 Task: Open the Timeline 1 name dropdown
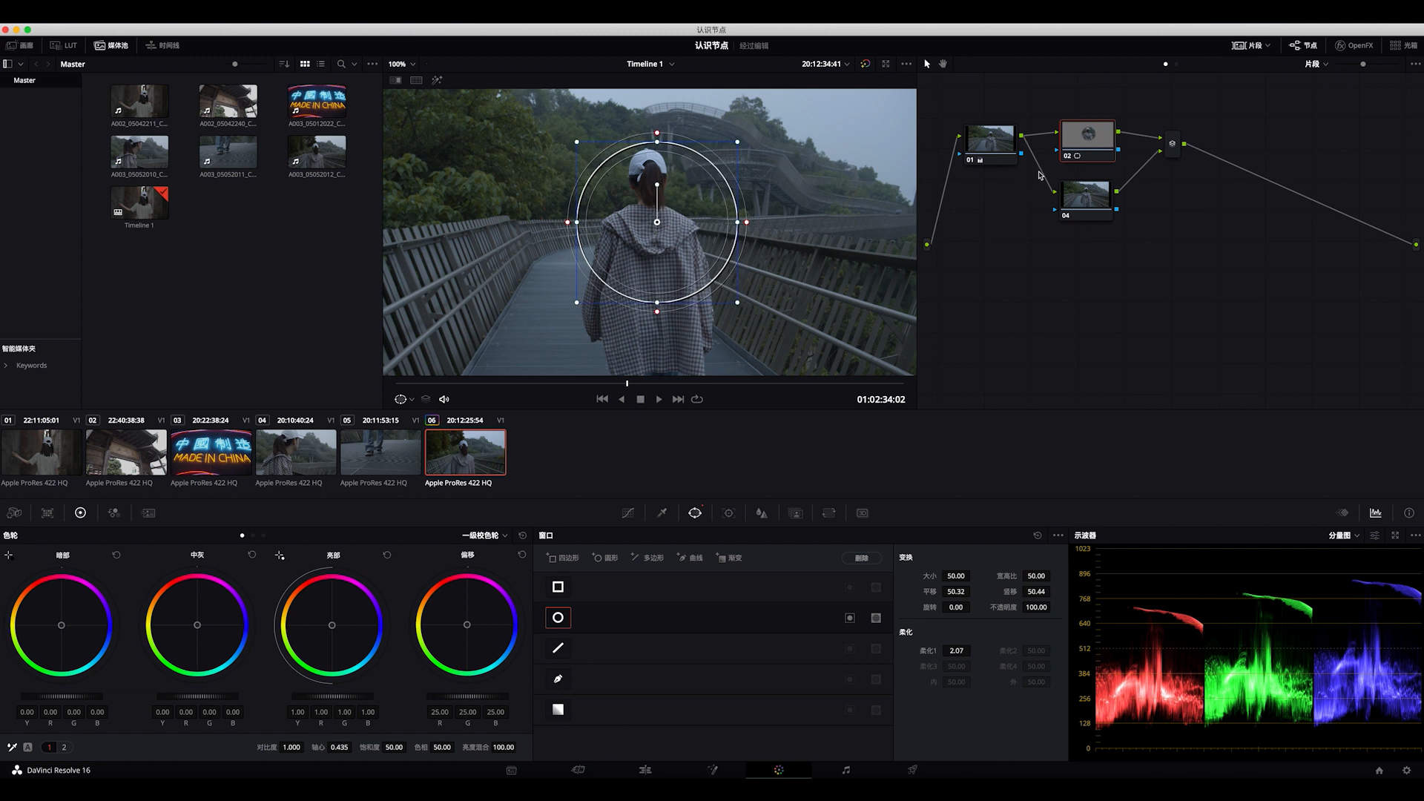pyautogui.click(x=672, y=65)
